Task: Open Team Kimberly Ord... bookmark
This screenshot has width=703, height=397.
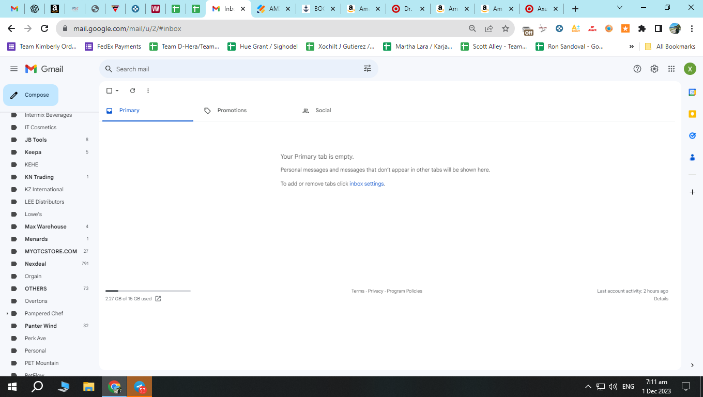Action: coord(42,47)
